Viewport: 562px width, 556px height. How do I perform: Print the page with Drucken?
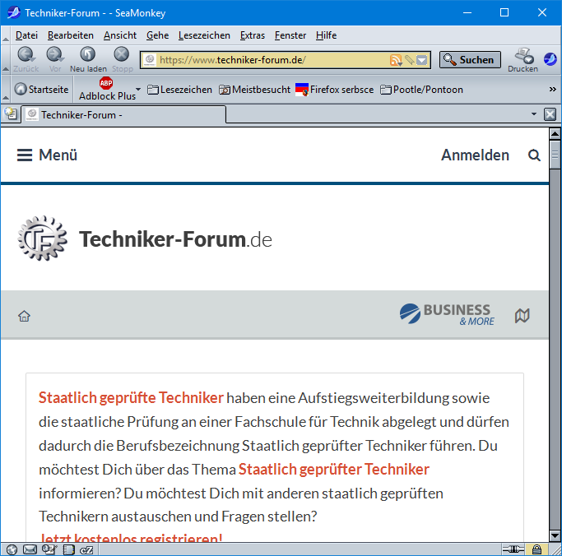click(523, 60)
